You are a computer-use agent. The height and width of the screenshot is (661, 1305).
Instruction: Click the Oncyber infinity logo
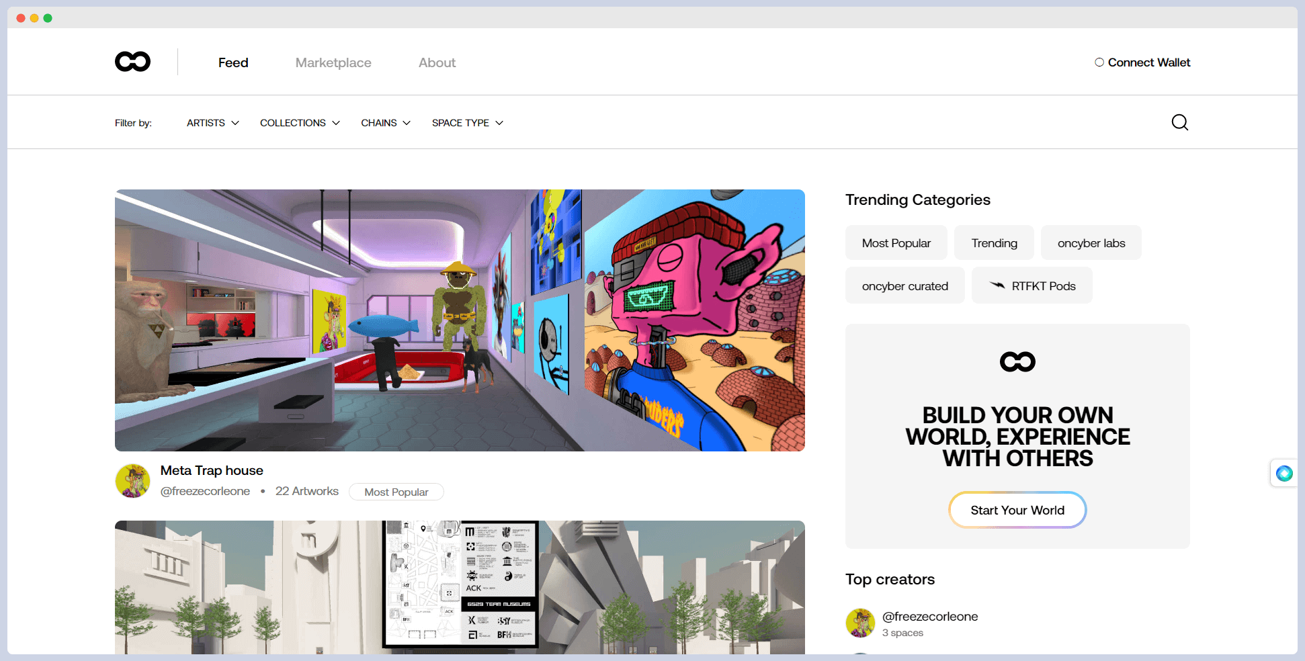(132, 61)
